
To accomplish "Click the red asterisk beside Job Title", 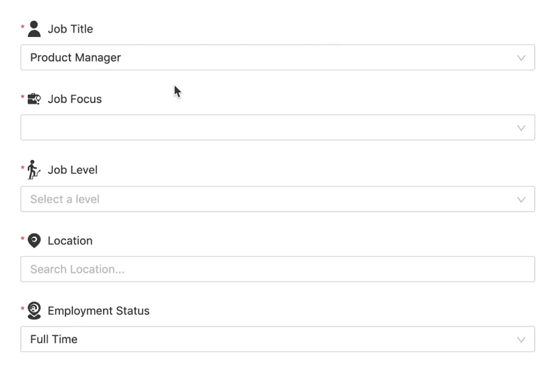I will pos(23,27).
